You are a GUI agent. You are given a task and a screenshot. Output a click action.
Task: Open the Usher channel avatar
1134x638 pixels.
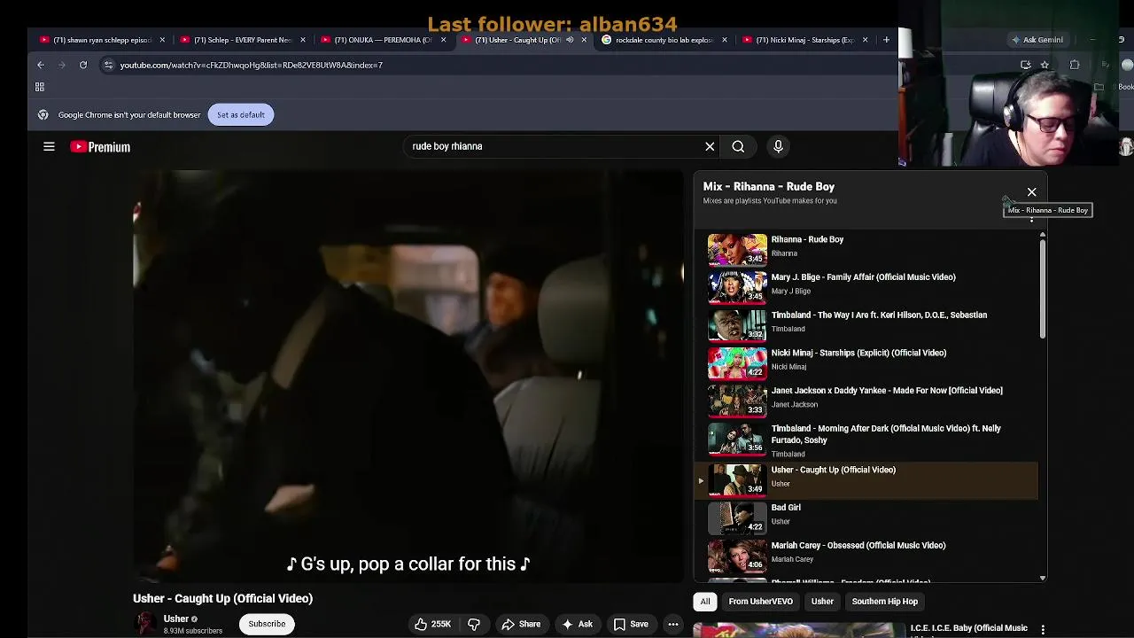tap(144, 624)
